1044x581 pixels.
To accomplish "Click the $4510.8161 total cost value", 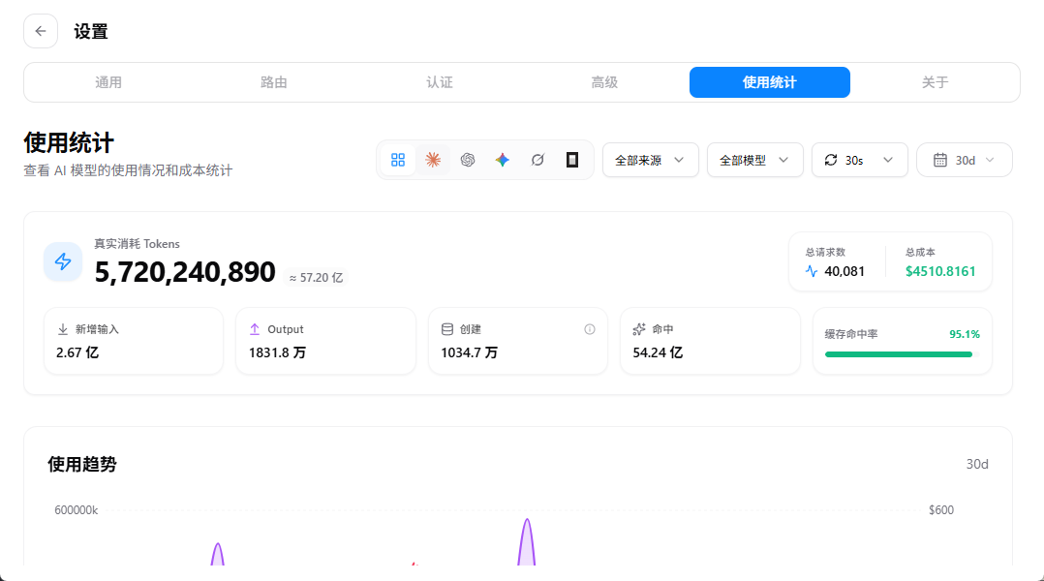I will point(940,271).
